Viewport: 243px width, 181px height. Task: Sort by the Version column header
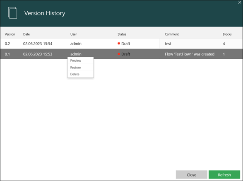10,34
